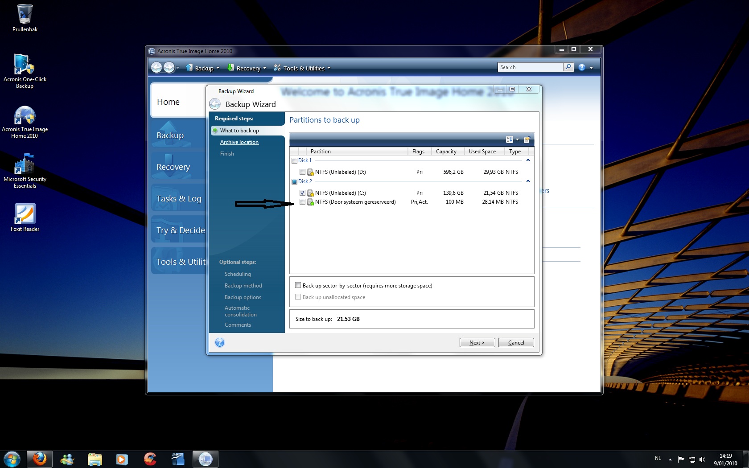Viewport: 749px width, 468px height.
Task: Click the Cancel button
Action: click(516, 343)
